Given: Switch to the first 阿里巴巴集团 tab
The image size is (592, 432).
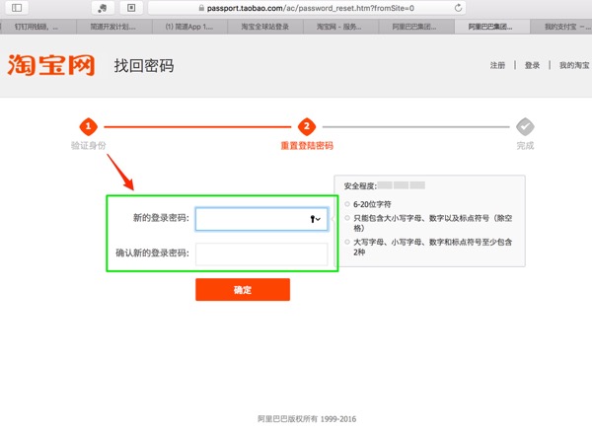Looking at the screenshot, I should (416, 27).
